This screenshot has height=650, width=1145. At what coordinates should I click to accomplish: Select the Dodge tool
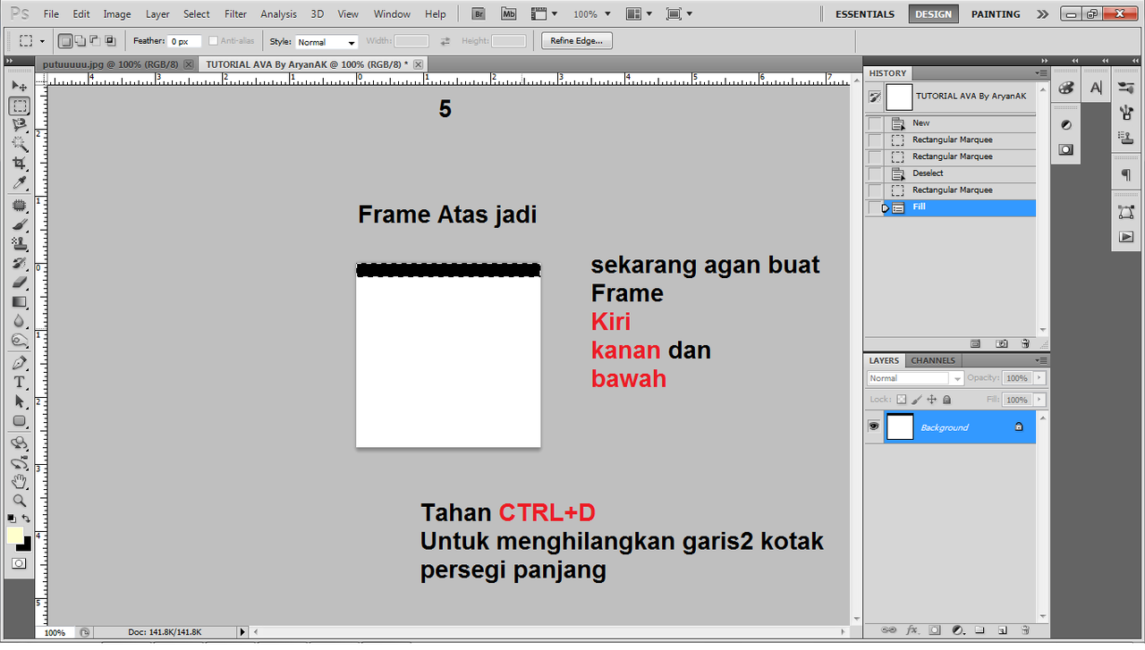(x=19, y=342)
